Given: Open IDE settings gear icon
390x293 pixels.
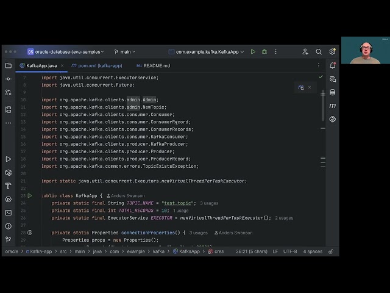Looking at the screenshot, I should (332, 52).
